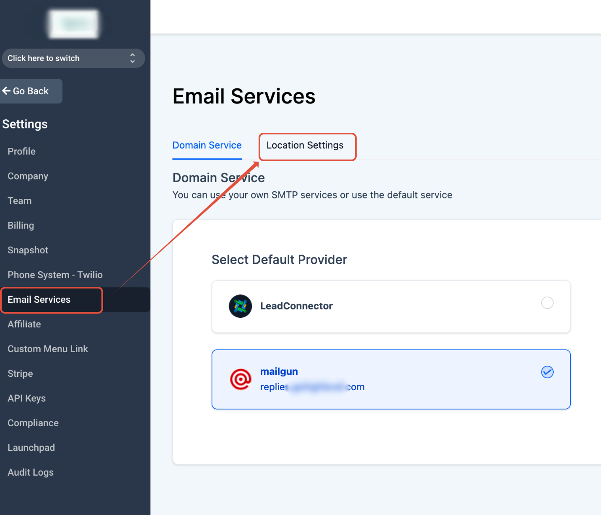Open API Keys settings

[x=26, y=398]
